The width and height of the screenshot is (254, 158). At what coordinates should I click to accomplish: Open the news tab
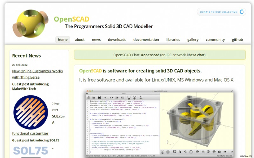pyautogui.click(x=96, y=40)
